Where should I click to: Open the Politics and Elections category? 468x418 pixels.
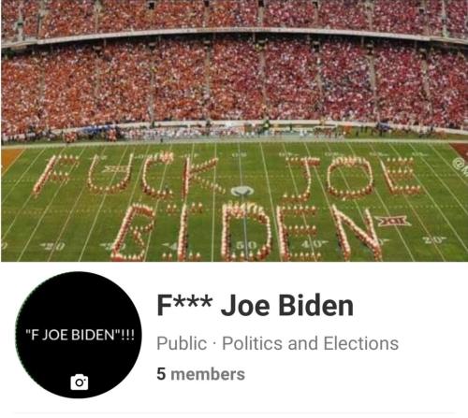click(x=310, y=343)
